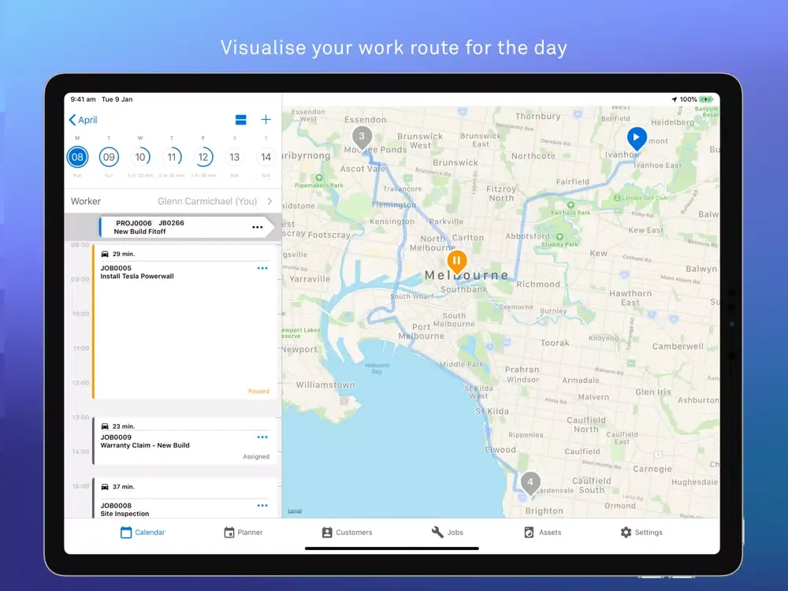Select day 09 in the week strip
The width and height of the screenshot is (788, 591).
(109, 157)
